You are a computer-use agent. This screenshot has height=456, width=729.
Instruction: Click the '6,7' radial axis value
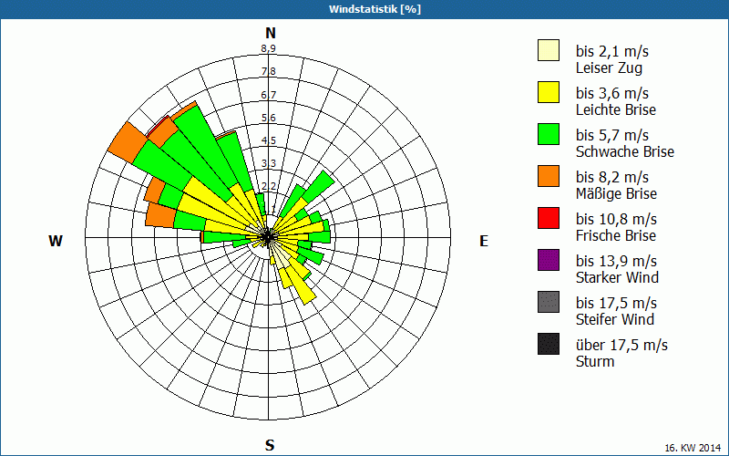point(268,95)
